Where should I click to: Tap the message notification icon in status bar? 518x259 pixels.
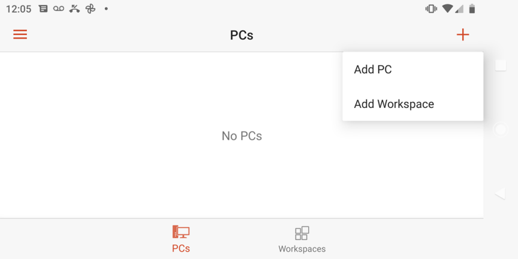pyautogui.click(x=43, y=9)
